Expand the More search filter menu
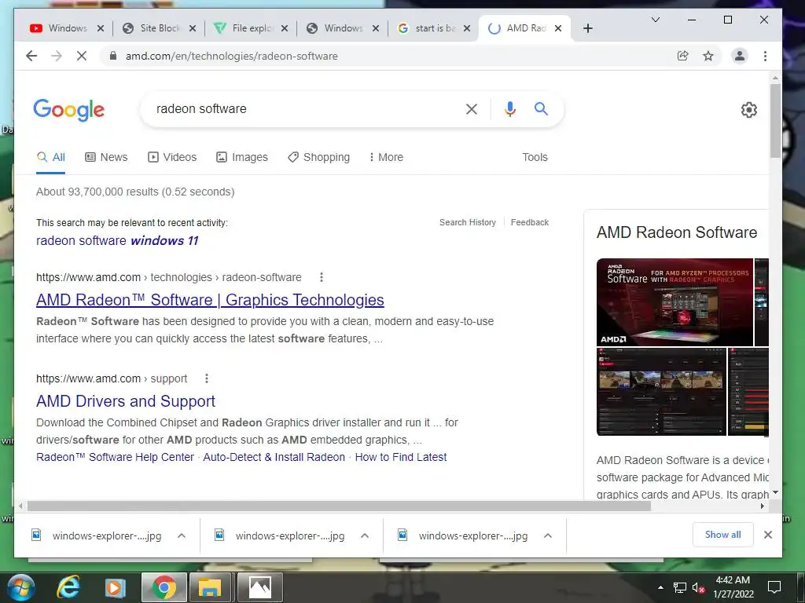 386,157
